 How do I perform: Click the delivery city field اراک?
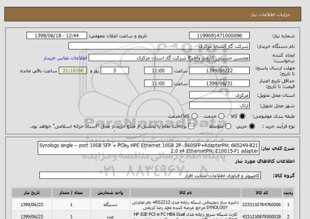click(x=219, y=105)
